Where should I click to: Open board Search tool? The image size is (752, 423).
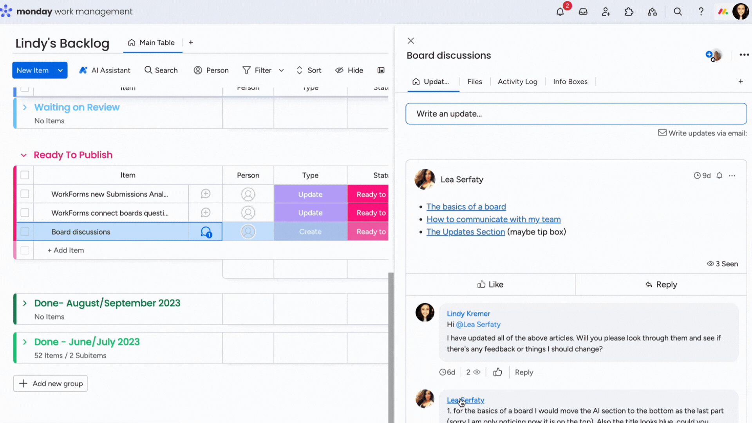tap(161, 70)
